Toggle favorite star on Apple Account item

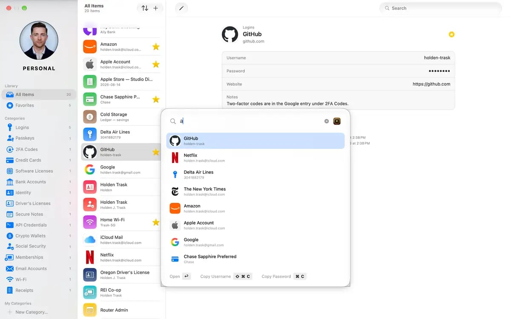(156, 64)
